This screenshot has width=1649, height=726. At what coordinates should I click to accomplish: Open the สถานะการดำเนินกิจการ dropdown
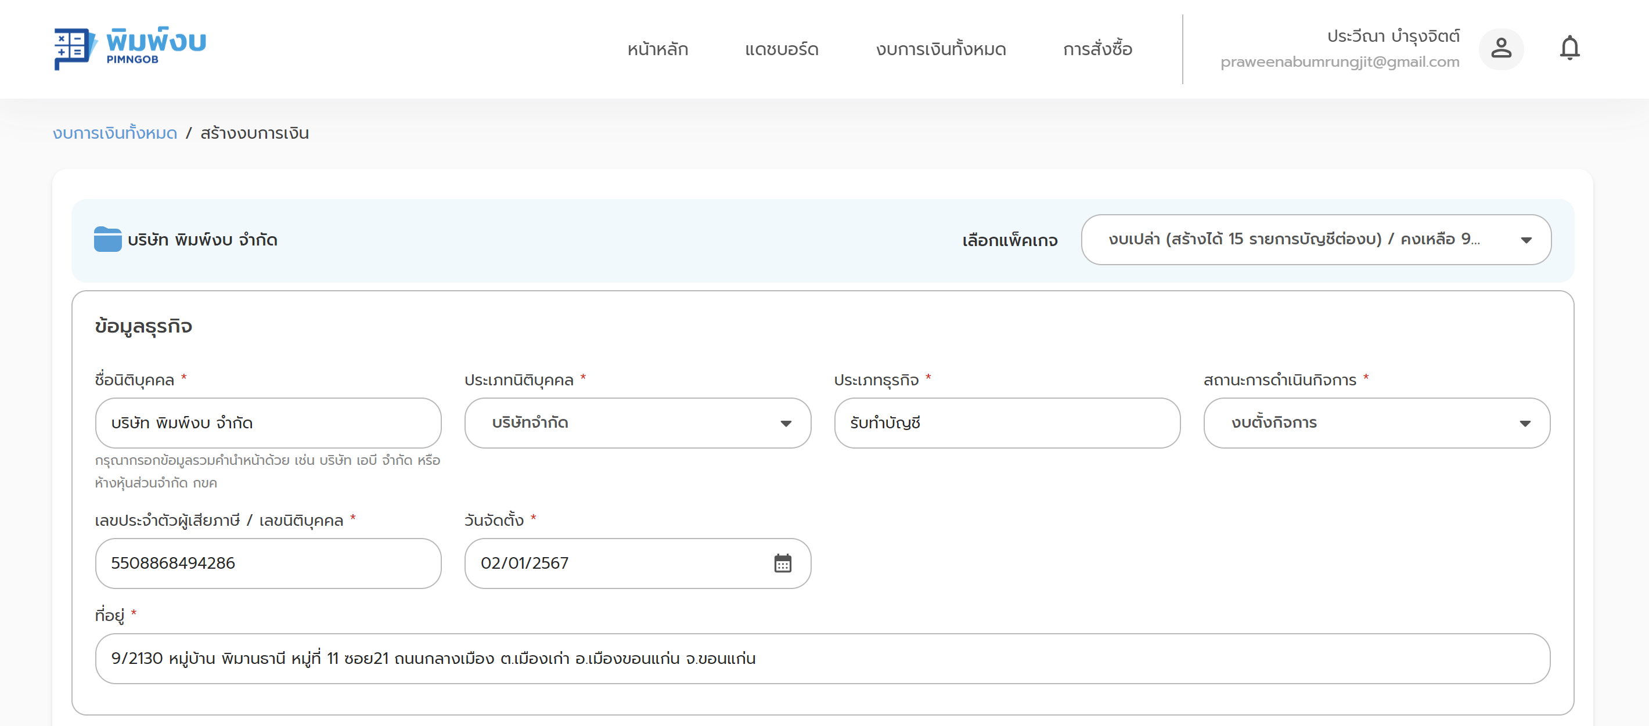point(1376,423)
